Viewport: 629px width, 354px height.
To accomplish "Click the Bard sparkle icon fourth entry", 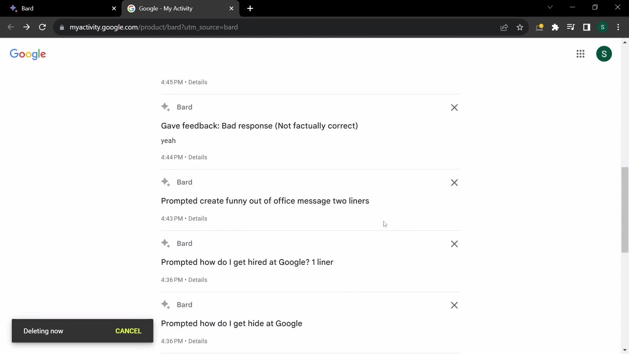I will pos(165,305).
